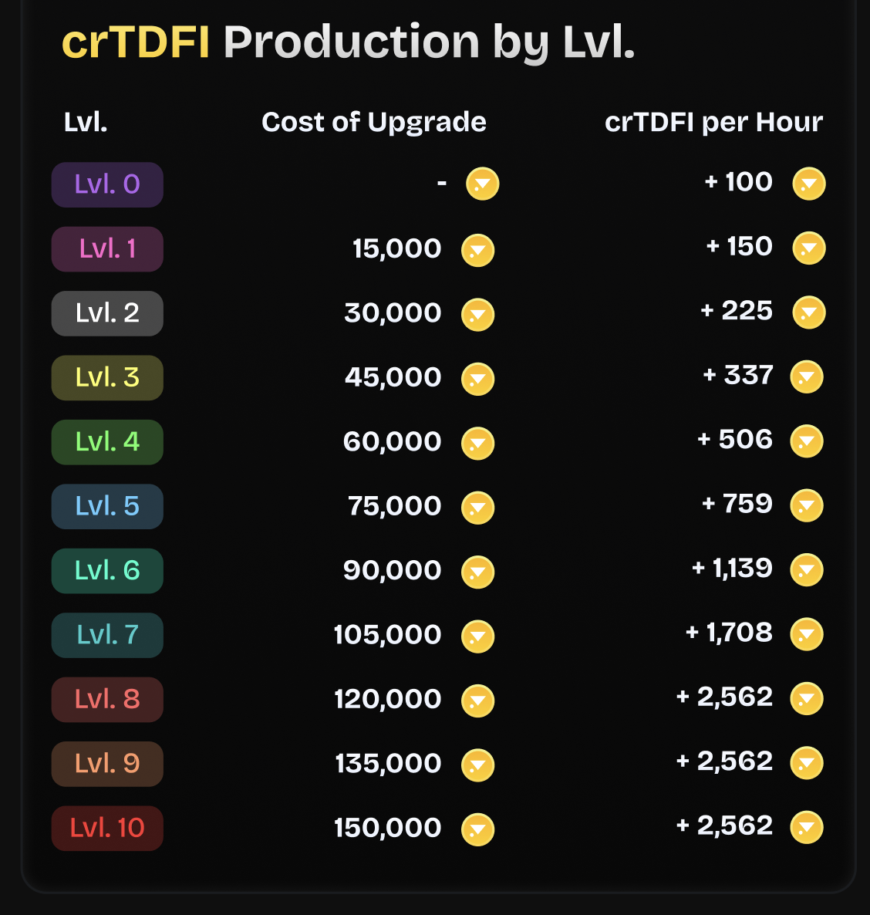Click the coin icon next to + 1,708
The width and height of the screenshot is (870, 915).
(x=807, y=634)
